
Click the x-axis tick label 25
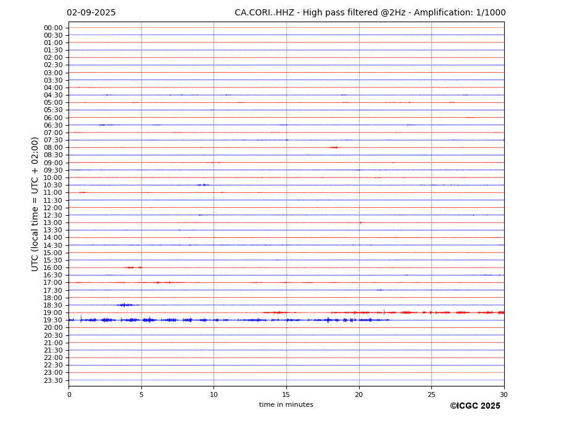pyautogui.click(x=431, y=394)
